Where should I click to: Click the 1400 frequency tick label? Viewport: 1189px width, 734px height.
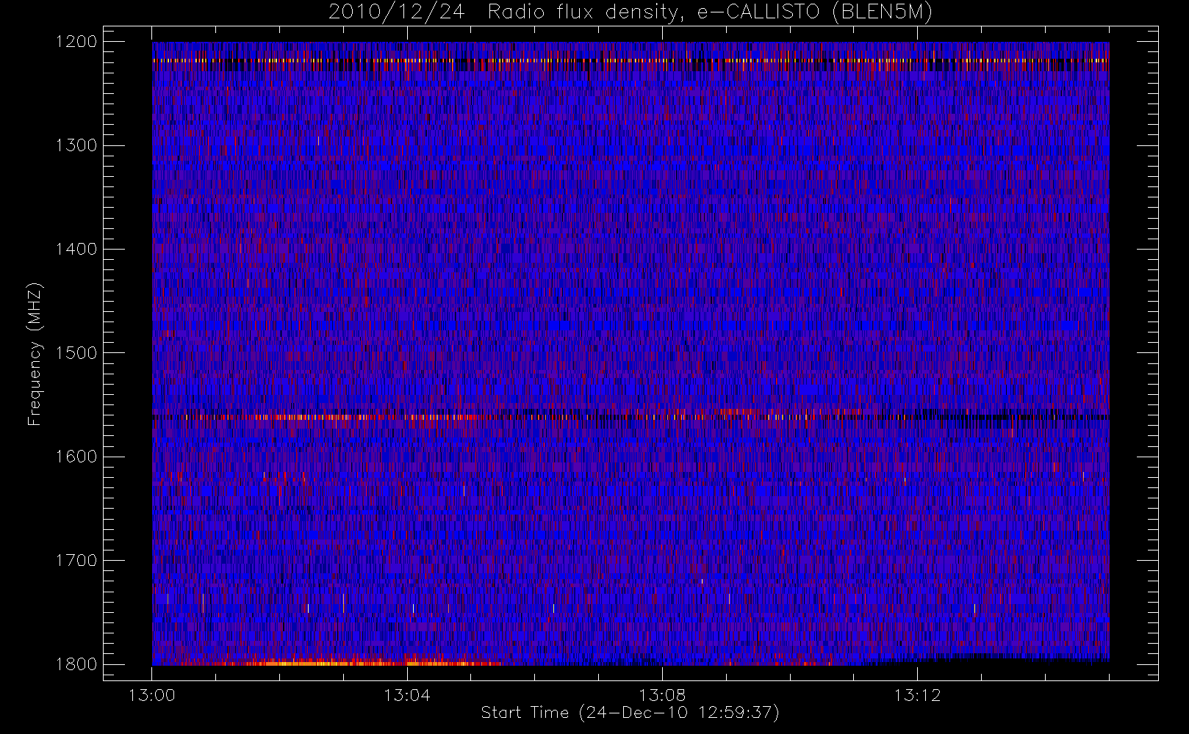click(x=76, y=249)
